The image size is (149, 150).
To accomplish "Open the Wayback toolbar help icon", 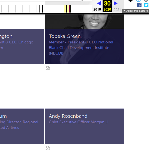I will [138, 1].
